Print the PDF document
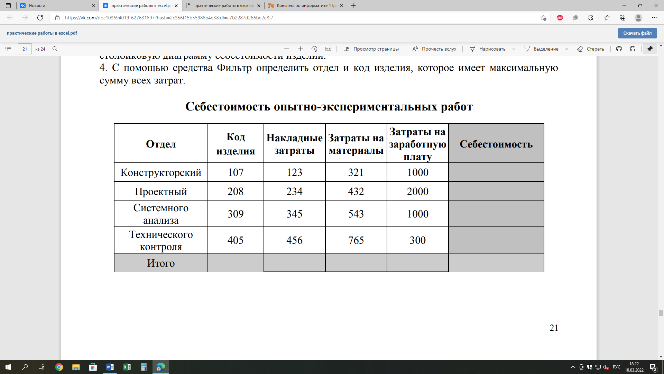The height and width of the screenshot is (374, 664). [619, 49]
